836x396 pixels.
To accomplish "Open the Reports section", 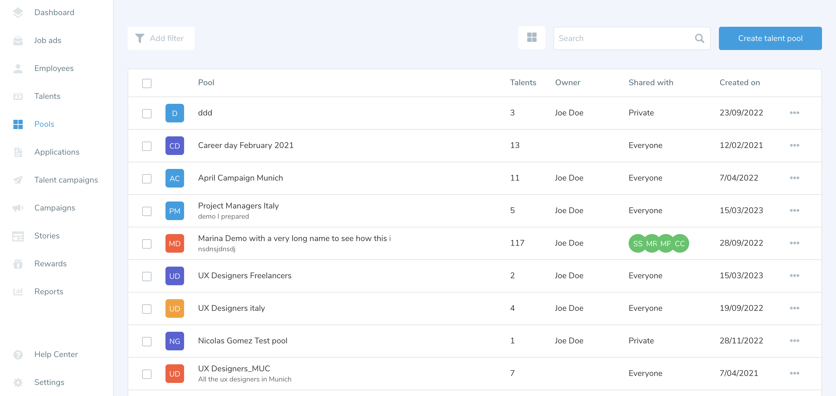I will (x=49, y=292).
